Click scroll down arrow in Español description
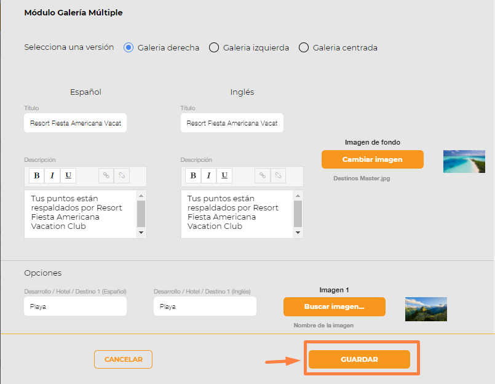This screenshot has height=384, width=495. click(141, 233)
